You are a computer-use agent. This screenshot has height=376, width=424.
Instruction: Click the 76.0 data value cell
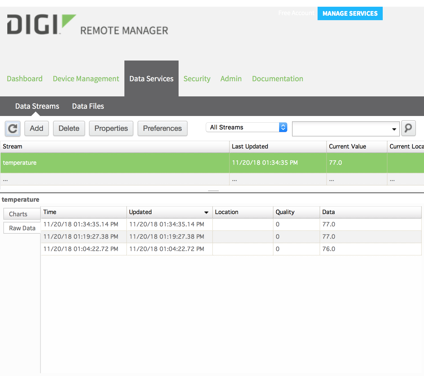tap(370, 249)
